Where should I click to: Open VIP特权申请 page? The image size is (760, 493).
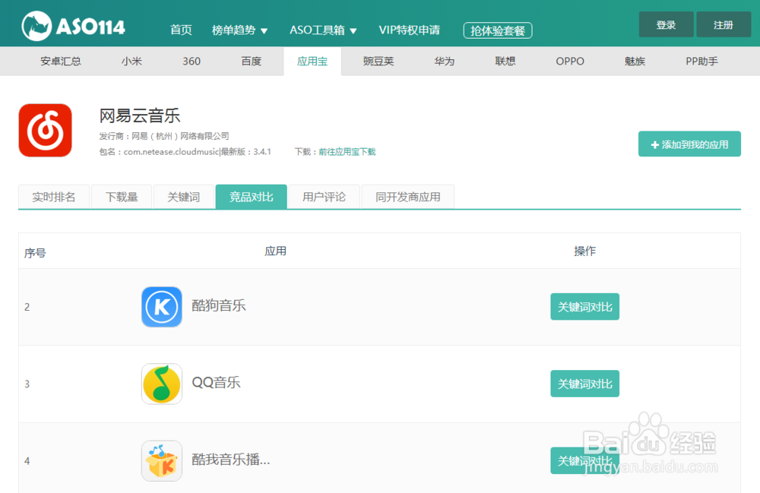coord(409,30)
